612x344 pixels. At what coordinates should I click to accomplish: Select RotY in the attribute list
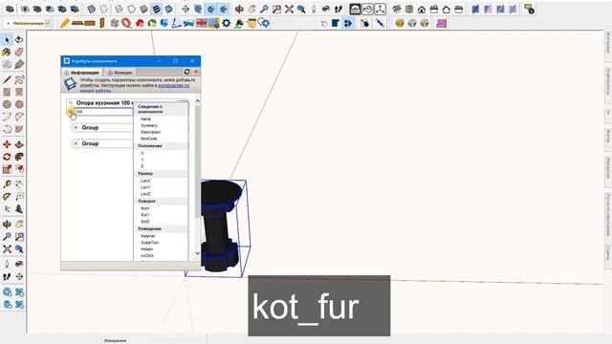(x=145, y=215)
